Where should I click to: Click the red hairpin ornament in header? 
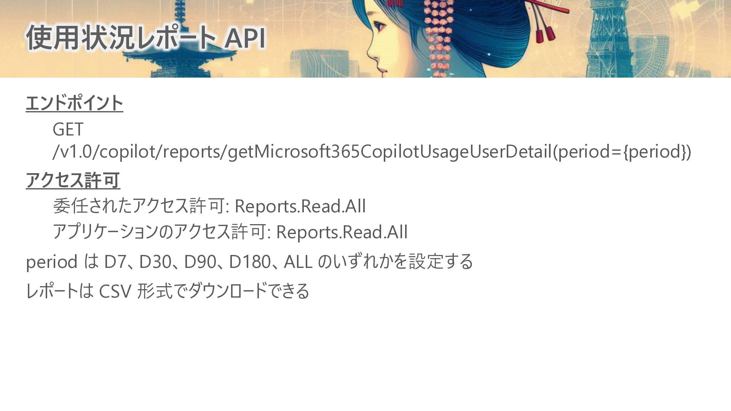point(545,19)
